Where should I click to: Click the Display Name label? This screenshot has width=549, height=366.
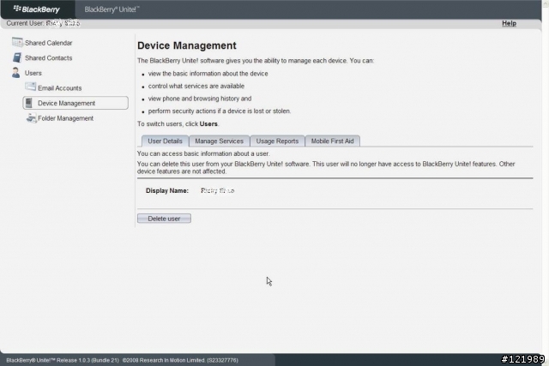(167, 190)
